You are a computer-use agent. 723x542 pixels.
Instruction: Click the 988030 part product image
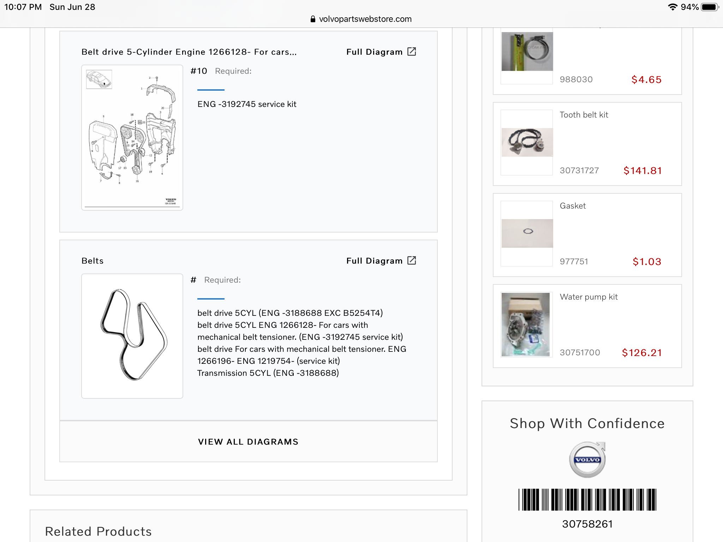pos(527,52)
